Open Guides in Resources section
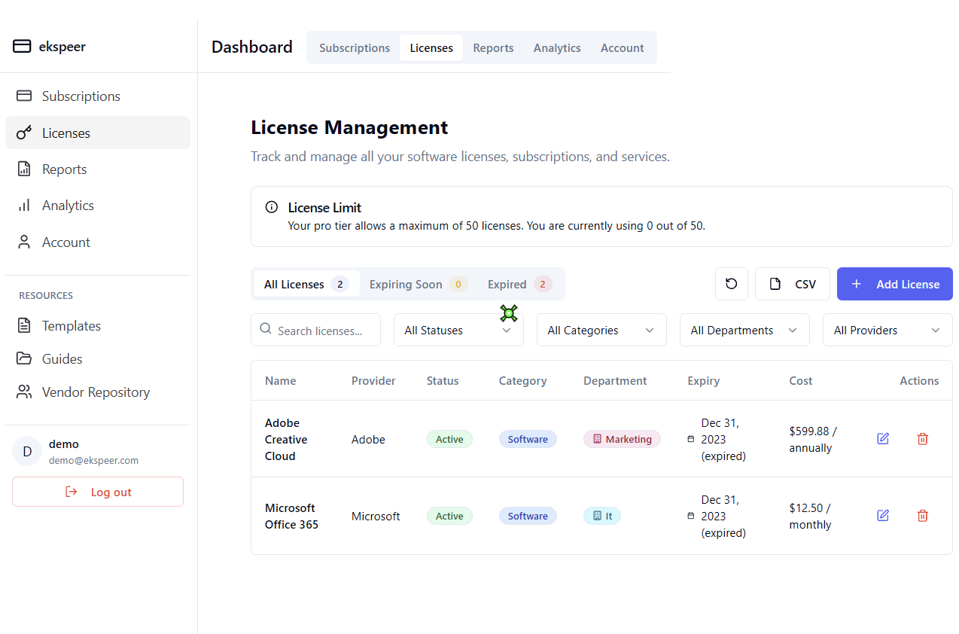959x634 pixels. (x=62, y=359)
